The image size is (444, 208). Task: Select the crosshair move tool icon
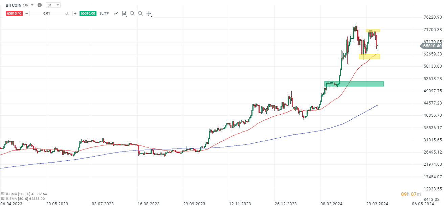(149, 14)
